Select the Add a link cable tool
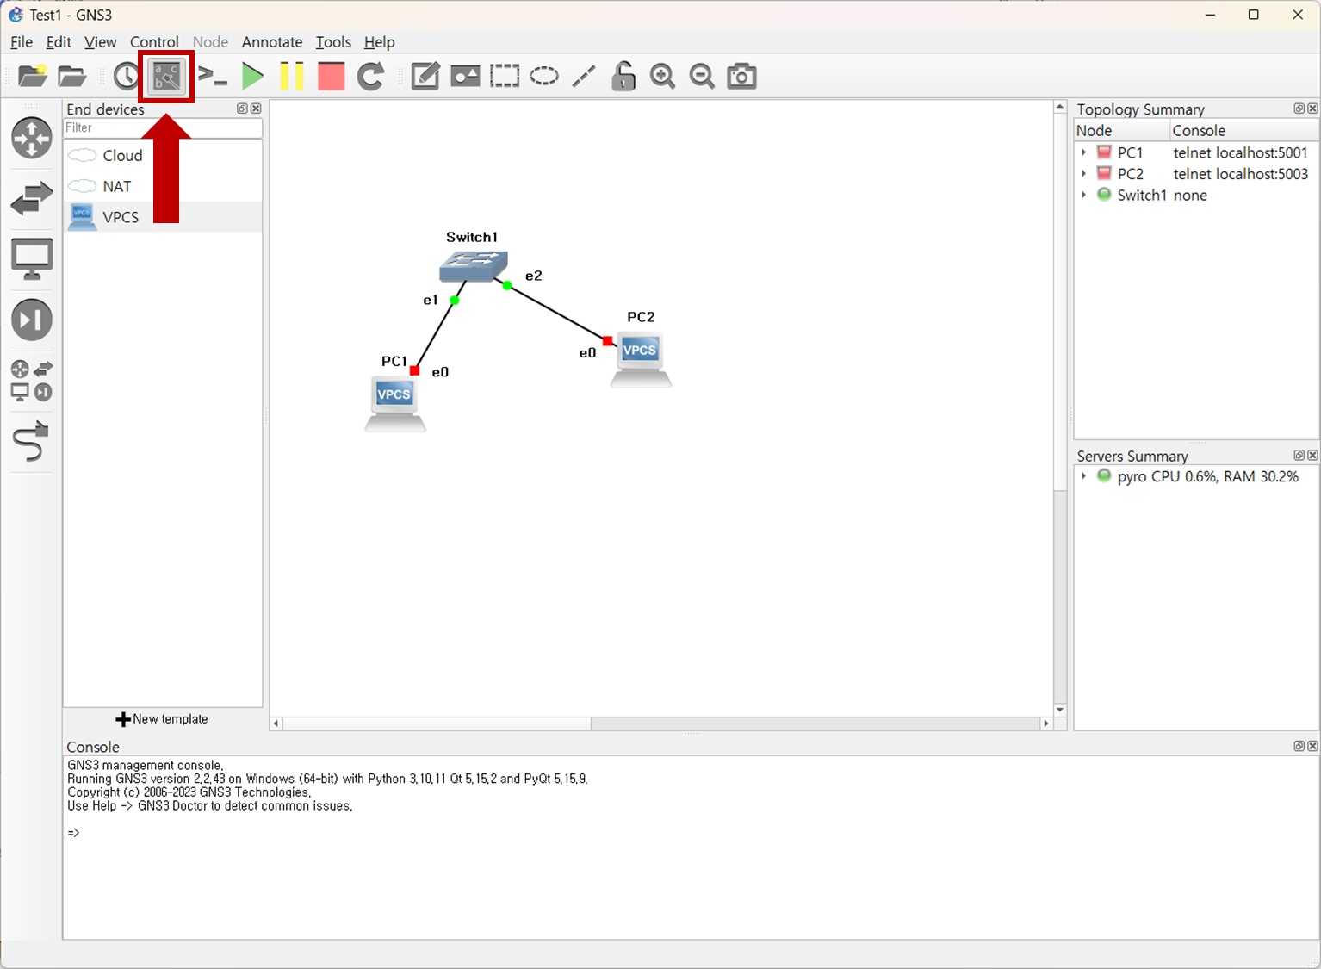1321x969 pixels. point(32,441)
